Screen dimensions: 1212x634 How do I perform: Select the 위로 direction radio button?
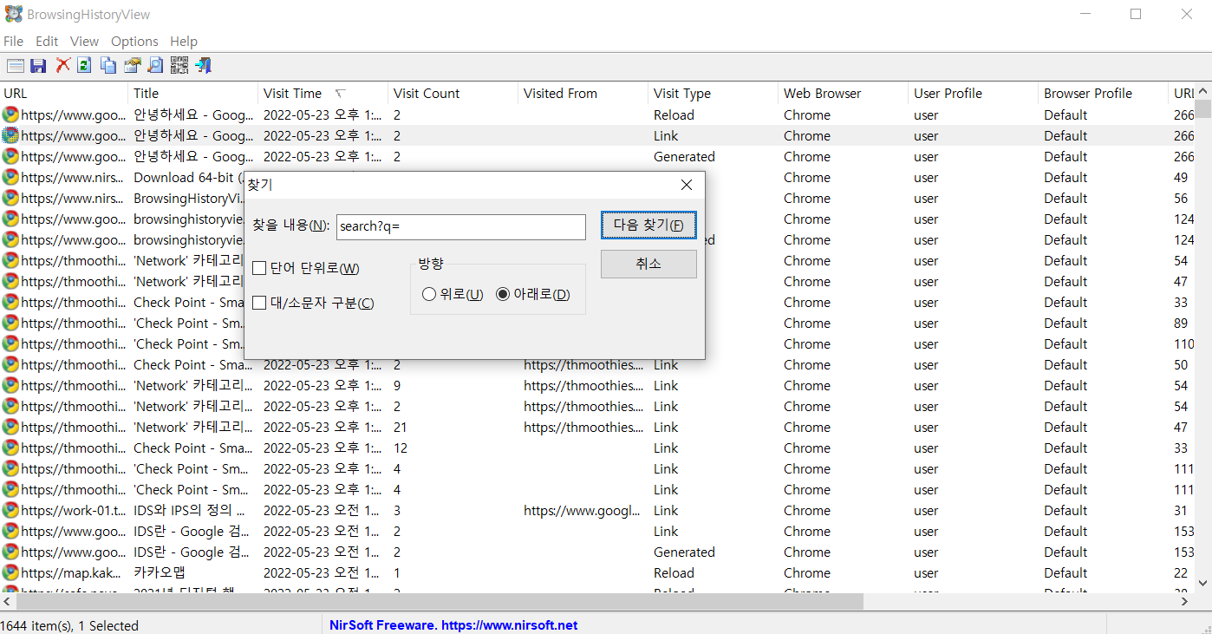429,295
